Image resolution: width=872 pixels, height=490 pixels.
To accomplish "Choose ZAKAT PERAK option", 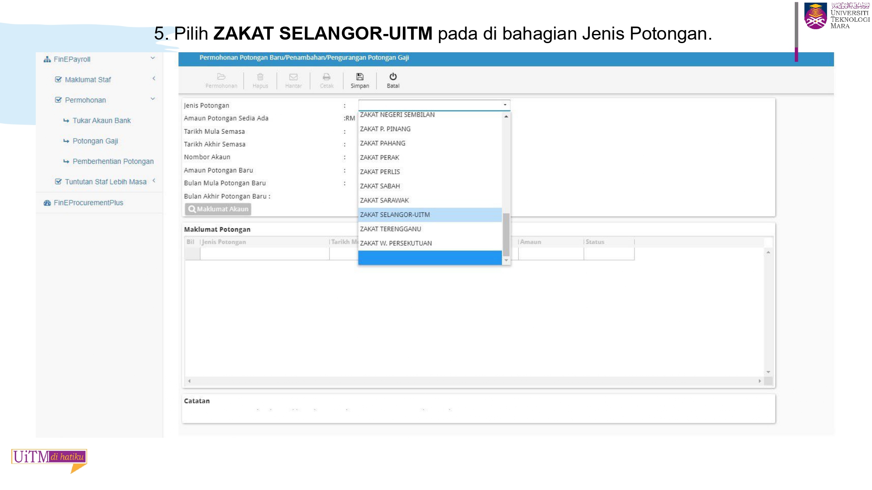I will (430, 157).
